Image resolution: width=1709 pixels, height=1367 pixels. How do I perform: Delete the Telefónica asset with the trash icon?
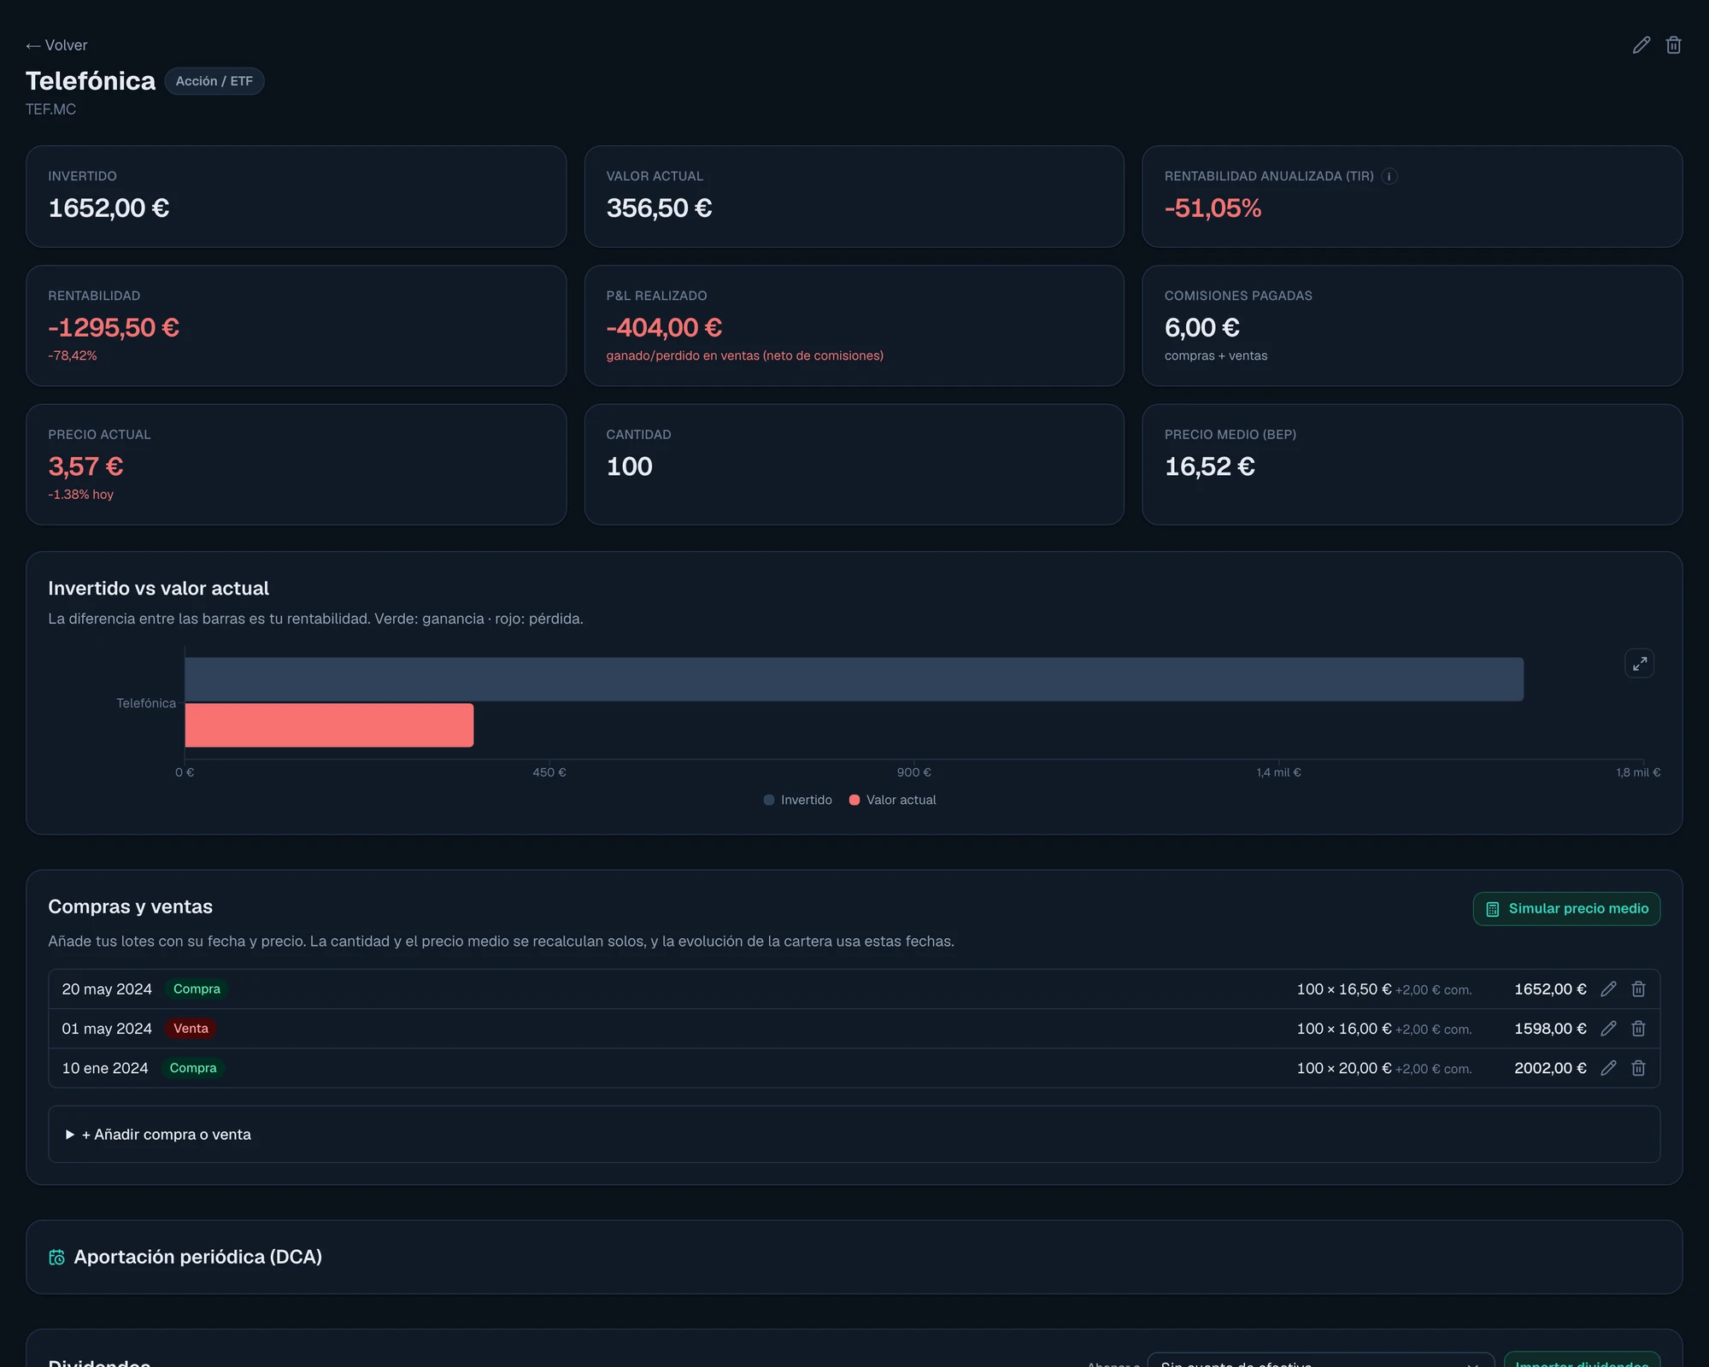(x=1673, y=45)
